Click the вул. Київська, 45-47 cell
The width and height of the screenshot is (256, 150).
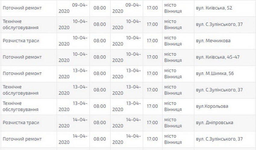point(218,57)
